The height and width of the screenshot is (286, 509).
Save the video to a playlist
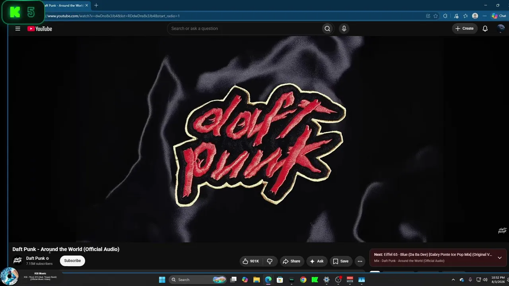coord(341,261)
